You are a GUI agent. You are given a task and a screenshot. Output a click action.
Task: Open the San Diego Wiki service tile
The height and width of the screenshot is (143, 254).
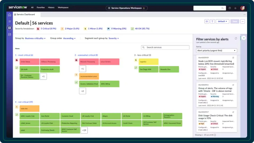(148, 69)
